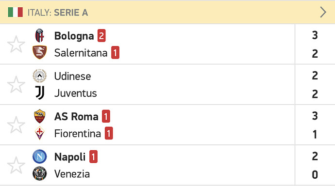Favorite the Bologna vs Salernitana match
This screenshot has width=335, height=186.
16,44
